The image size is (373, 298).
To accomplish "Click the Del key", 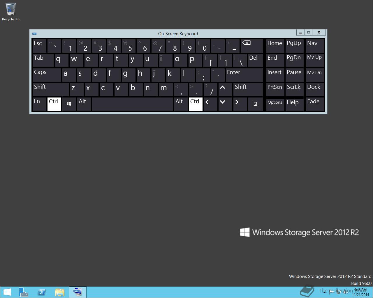I will pyautogui.click(x=255, y=61).
